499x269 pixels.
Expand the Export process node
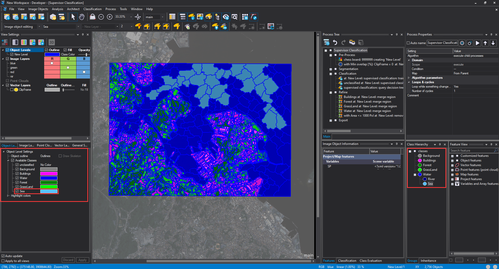coord(331,121)
